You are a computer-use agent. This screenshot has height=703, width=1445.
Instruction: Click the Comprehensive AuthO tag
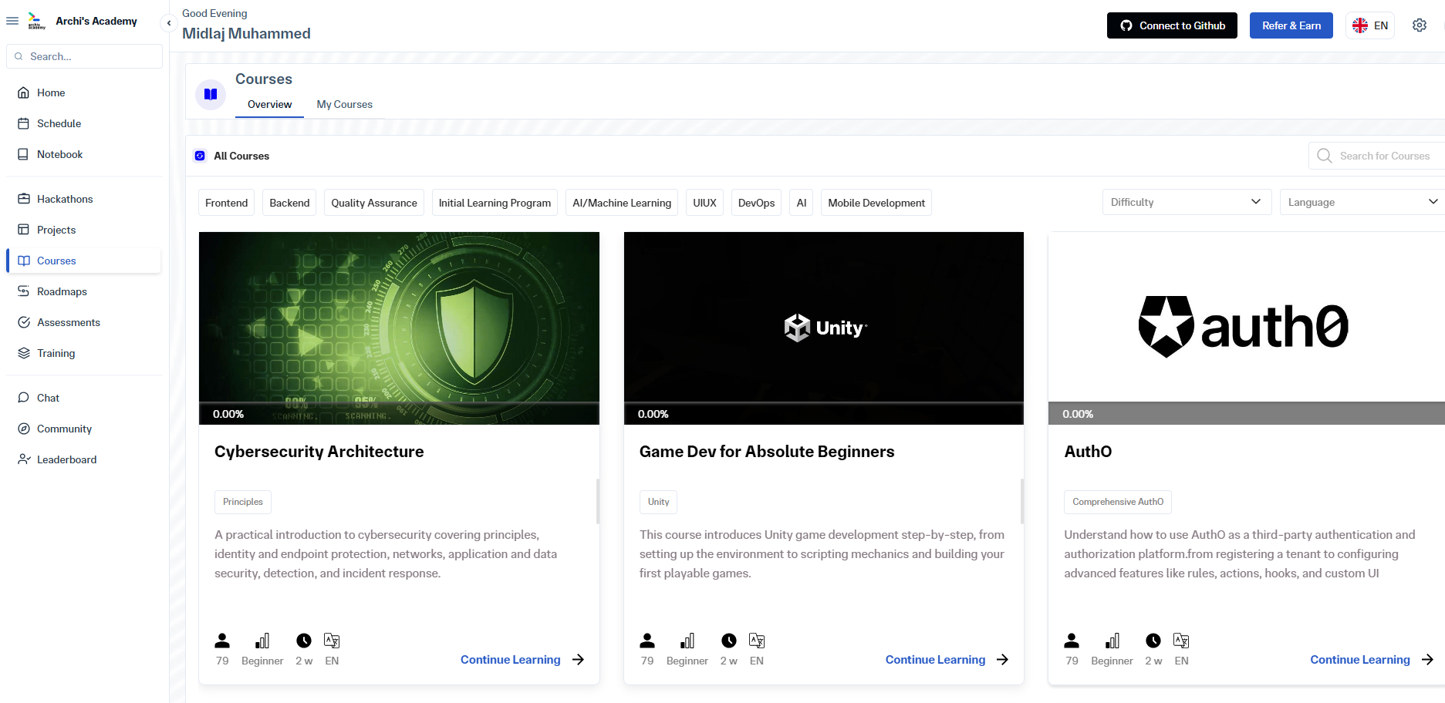click(x=1118, y=502)
